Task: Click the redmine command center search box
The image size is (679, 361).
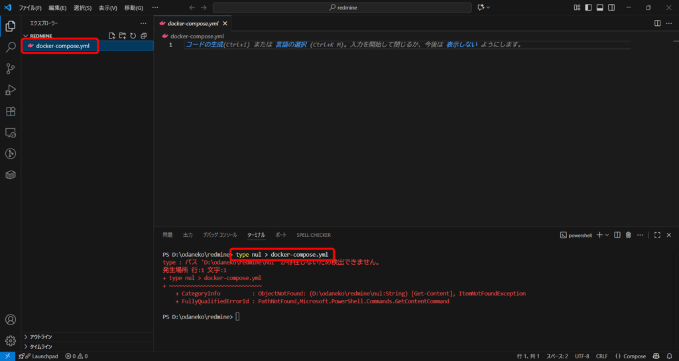Action: click(341, 7)
